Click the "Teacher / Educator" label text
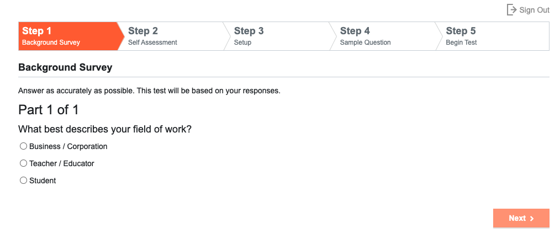Image resolution: width=560 pixels, height=244 pixels. [x=62, y=163]
